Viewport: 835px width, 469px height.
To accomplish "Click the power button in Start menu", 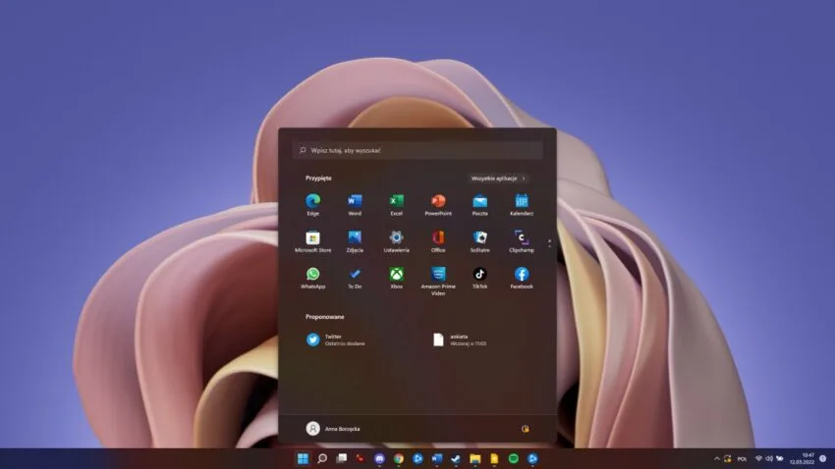I will pyautogui.click(x=526, y=429).
